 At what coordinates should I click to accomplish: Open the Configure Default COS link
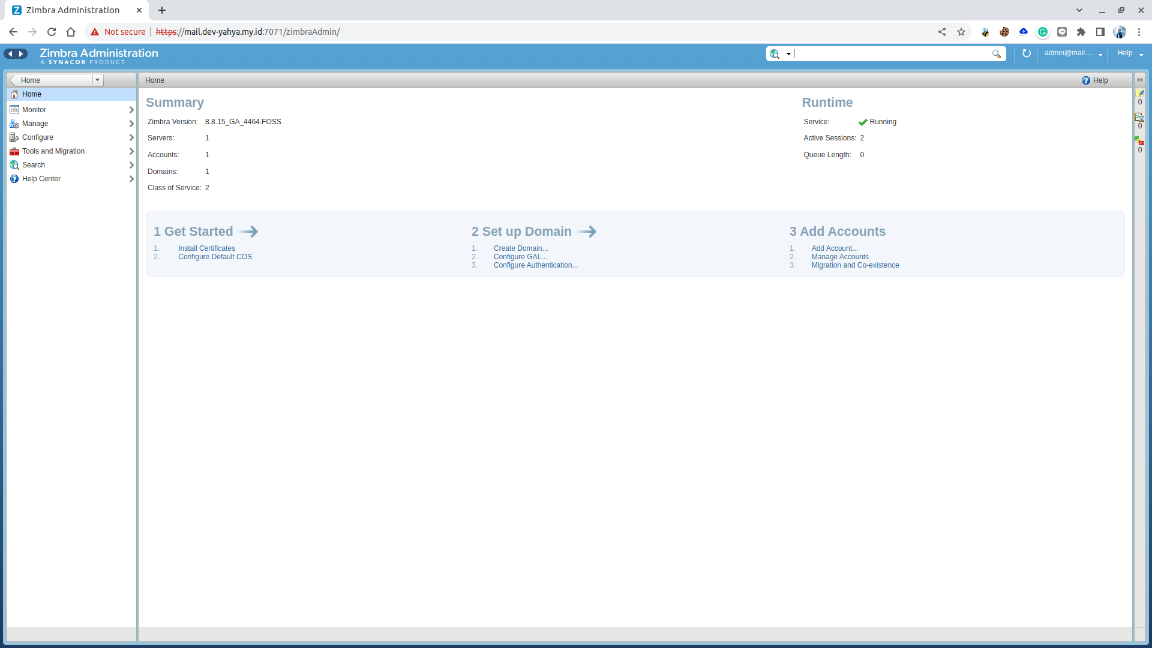pos(215,257)
